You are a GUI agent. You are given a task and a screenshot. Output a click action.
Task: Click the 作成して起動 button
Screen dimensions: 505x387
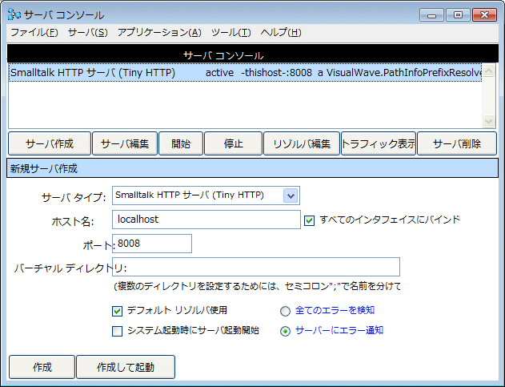pos(125,367)
